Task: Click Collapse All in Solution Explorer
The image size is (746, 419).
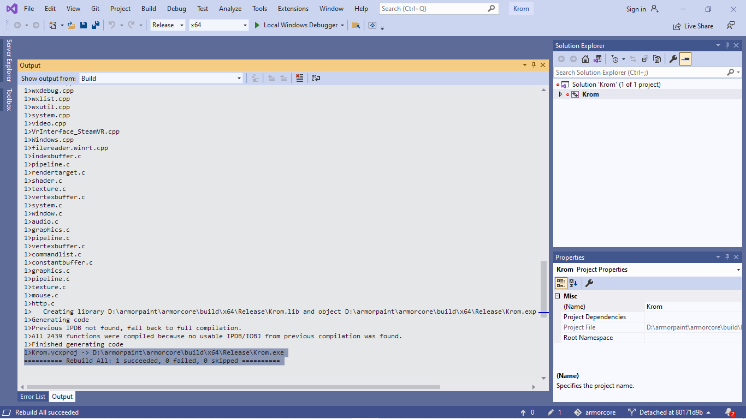Action: pyautogui.click(x=645, y=58)
